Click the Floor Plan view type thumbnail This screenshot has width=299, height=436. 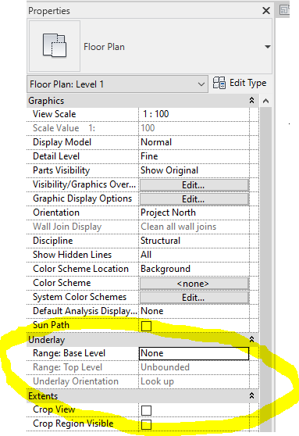(55, 46)
